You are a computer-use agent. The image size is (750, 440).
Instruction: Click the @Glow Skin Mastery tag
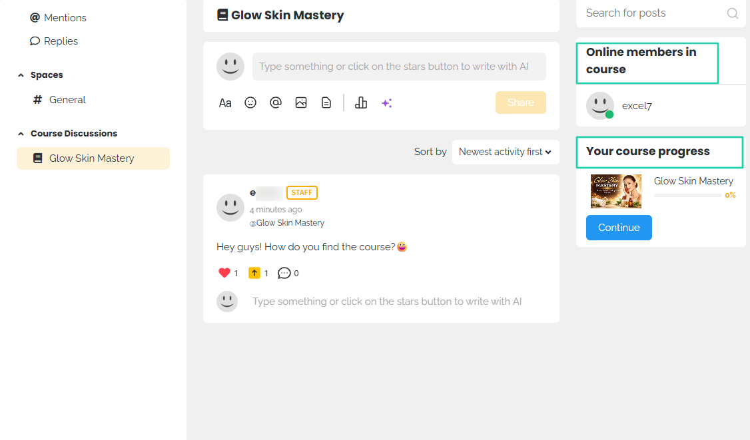(x=287, y=223)
